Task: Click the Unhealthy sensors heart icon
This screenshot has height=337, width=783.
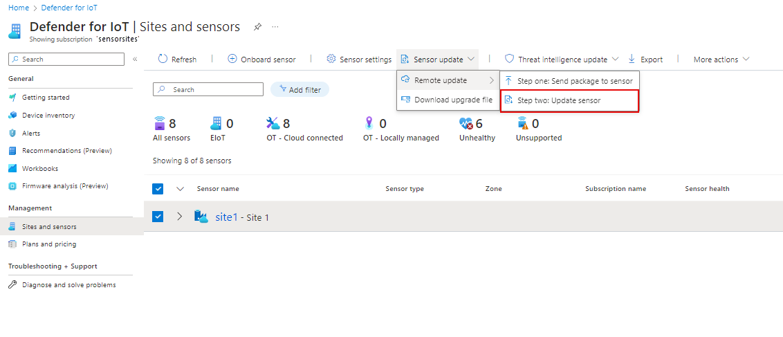Action: [466, 124]
